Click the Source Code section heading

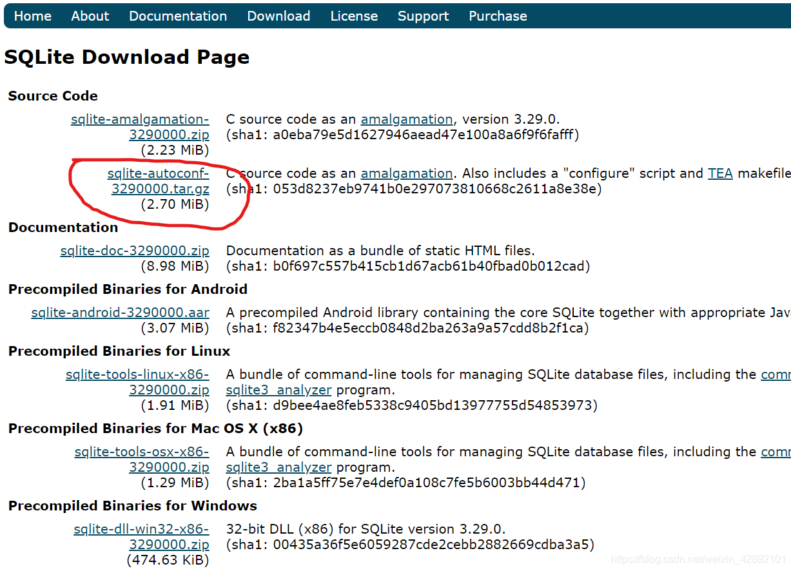(53, 96)
